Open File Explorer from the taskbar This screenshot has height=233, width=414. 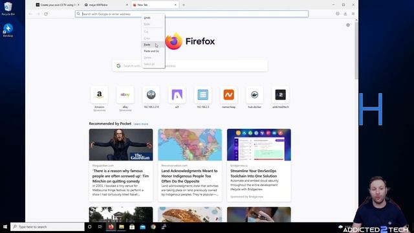(x=122, y=227)
